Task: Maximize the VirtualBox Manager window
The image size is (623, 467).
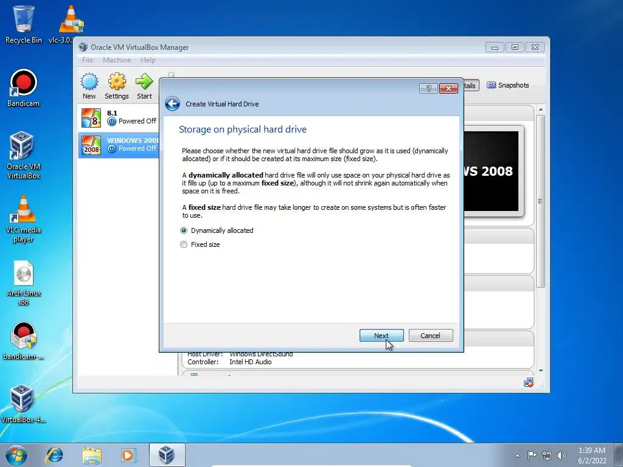Action: (515, 47)
